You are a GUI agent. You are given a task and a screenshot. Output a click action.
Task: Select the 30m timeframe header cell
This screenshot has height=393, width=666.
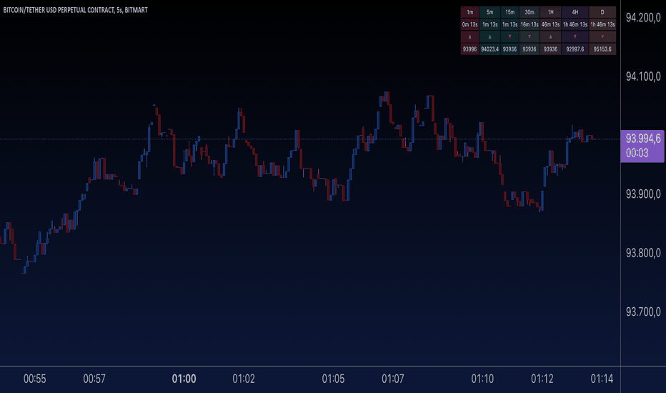[x=530, y=12]
